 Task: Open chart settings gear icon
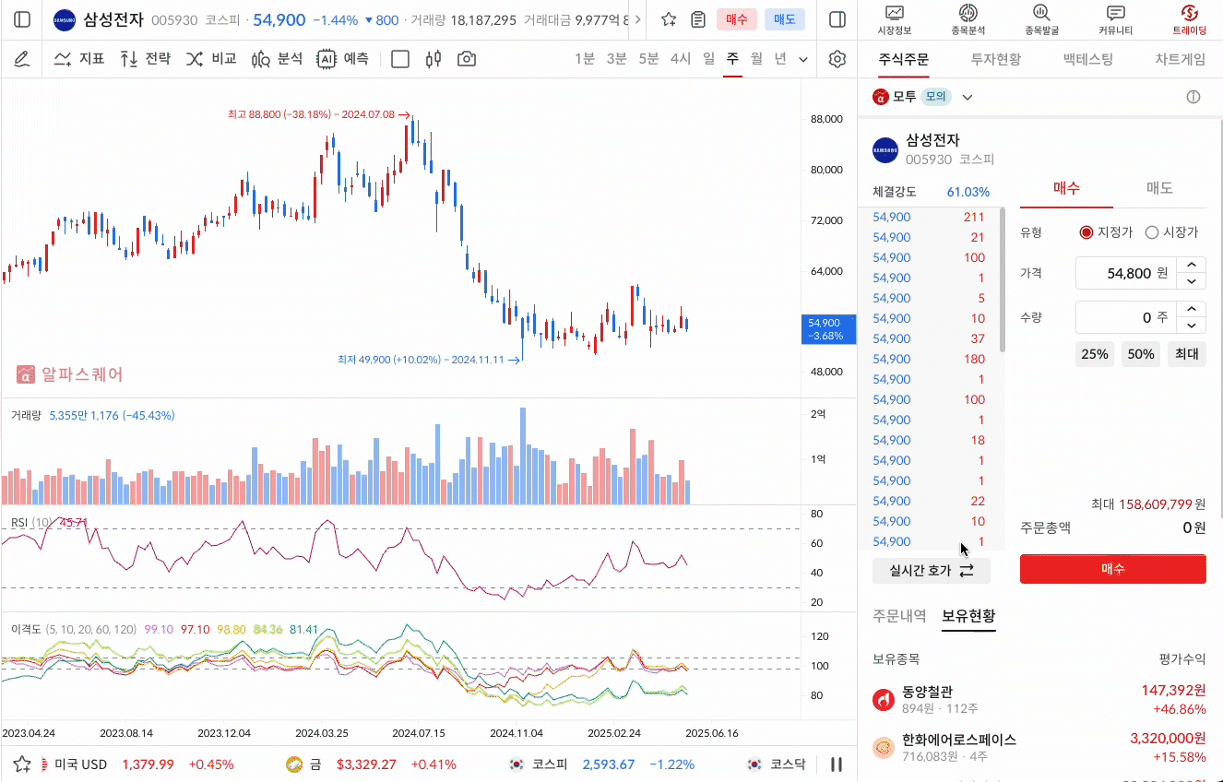[x=837, y=59]
